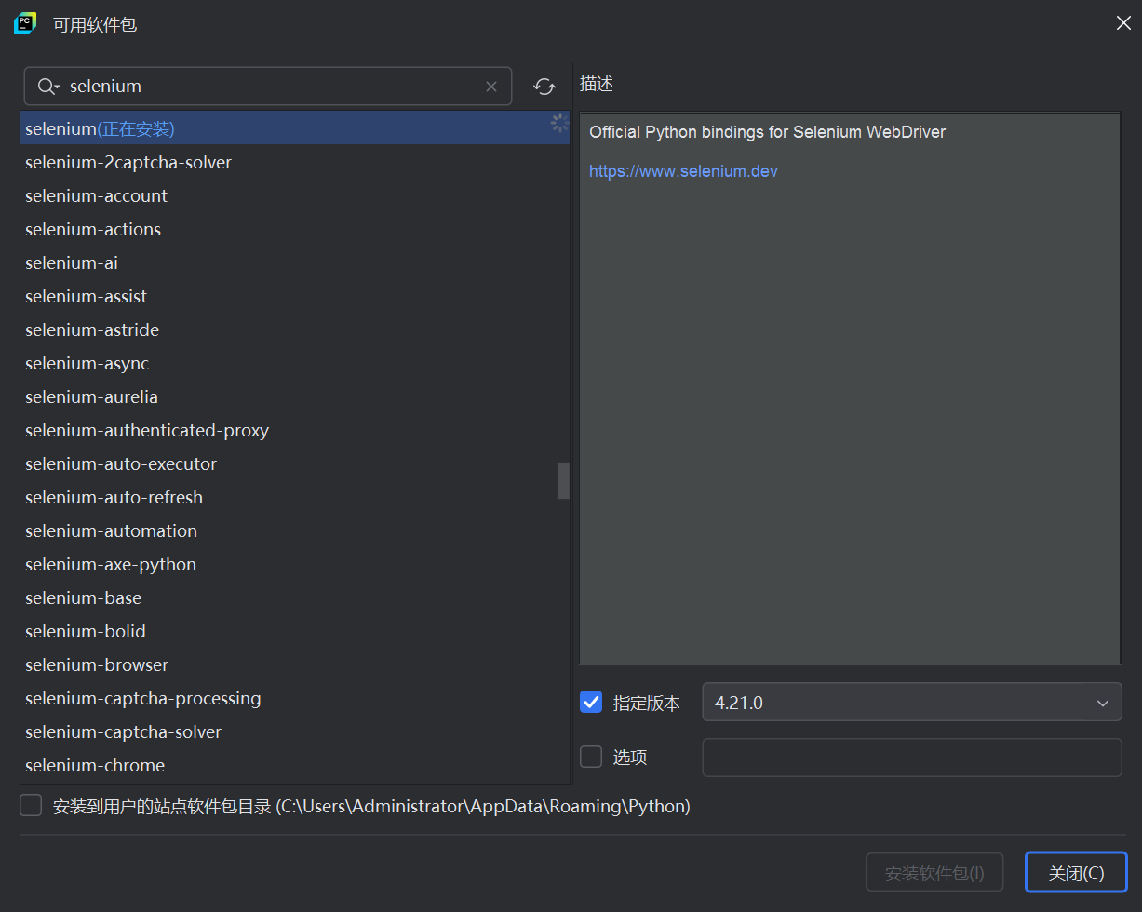Click the 安装软件包(I) button

934,873
